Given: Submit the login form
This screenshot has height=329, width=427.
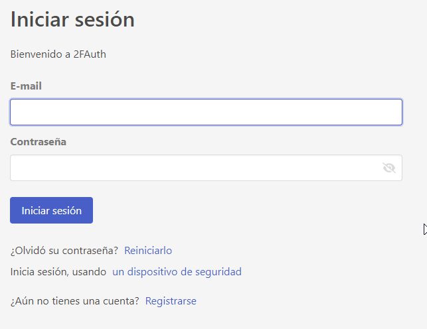Looking at the screenshot, I should pyautogui.click(x=52, y=210).
